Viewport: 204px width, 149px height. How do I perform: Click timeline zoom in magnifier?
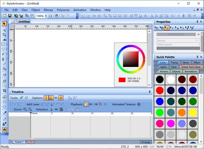pos(25,109)
